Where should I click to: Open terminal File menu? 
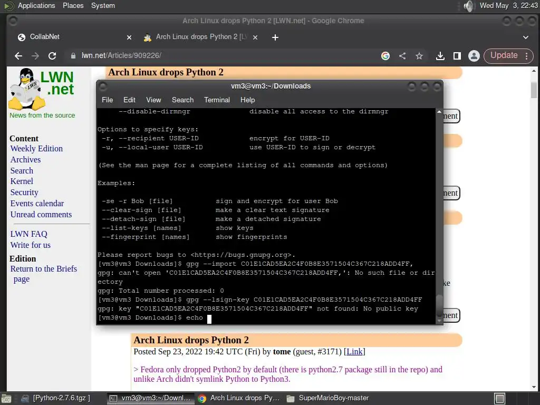tap(107, 100)
